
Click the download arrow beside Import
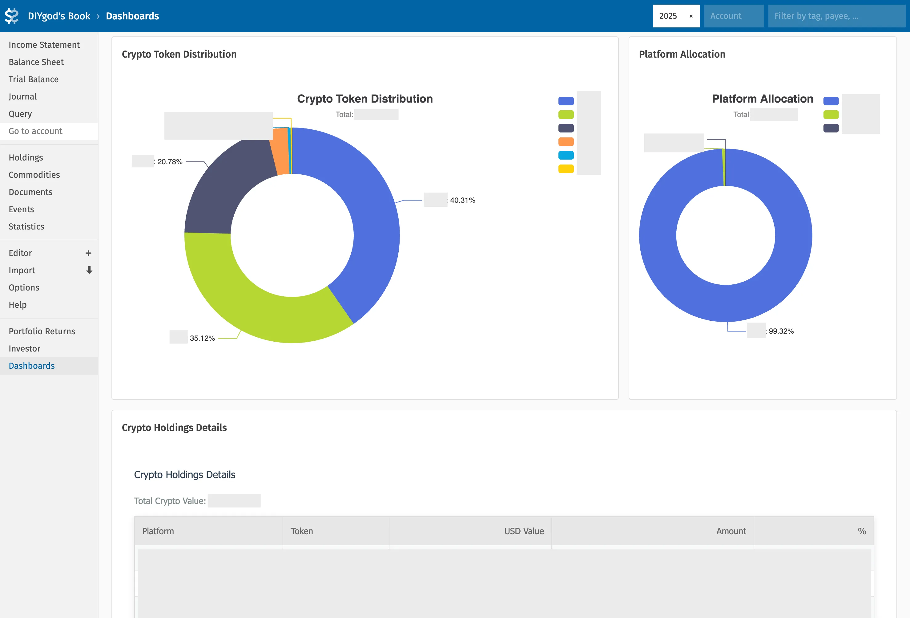pyautogui.click(x=89, y=270)
